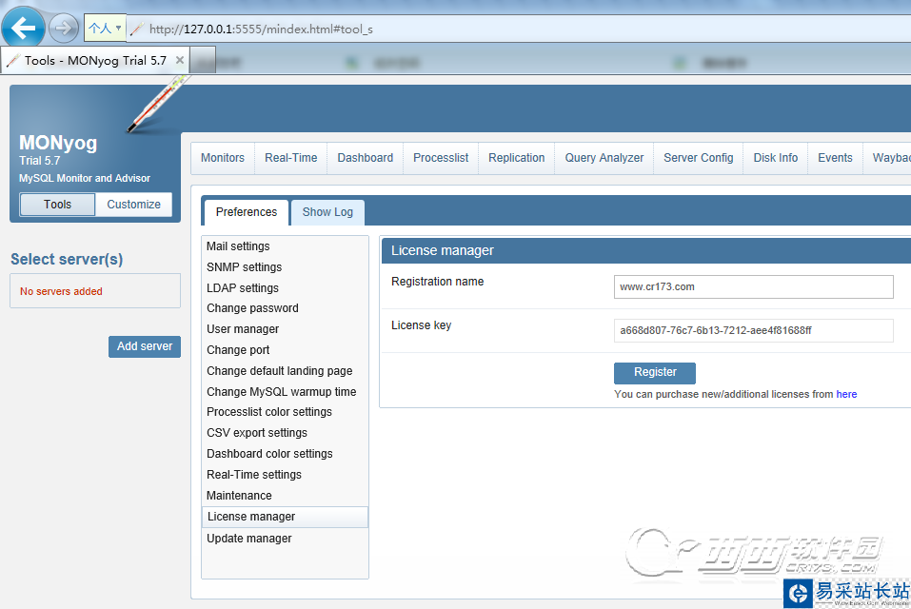Image resolution: width=911 pixels, height=609 pixels.
Task: Open the Replication menu tab
Action: [517, 158]
